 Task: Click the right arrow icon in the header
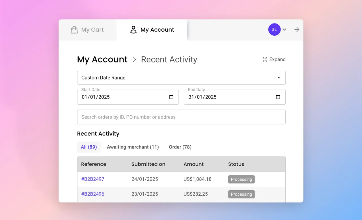tap(296, 29)
